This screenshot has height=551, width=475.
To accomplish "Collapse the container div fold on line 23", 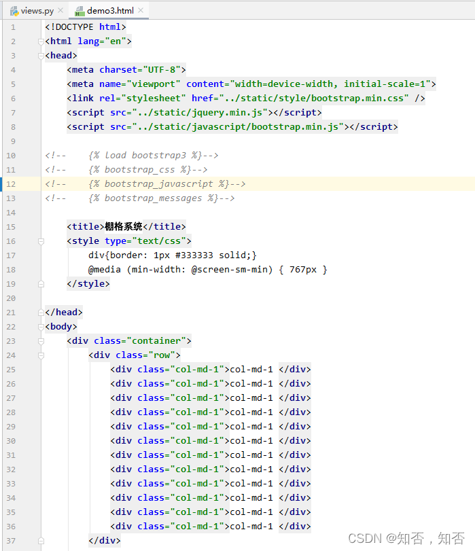I will point(41,341).
